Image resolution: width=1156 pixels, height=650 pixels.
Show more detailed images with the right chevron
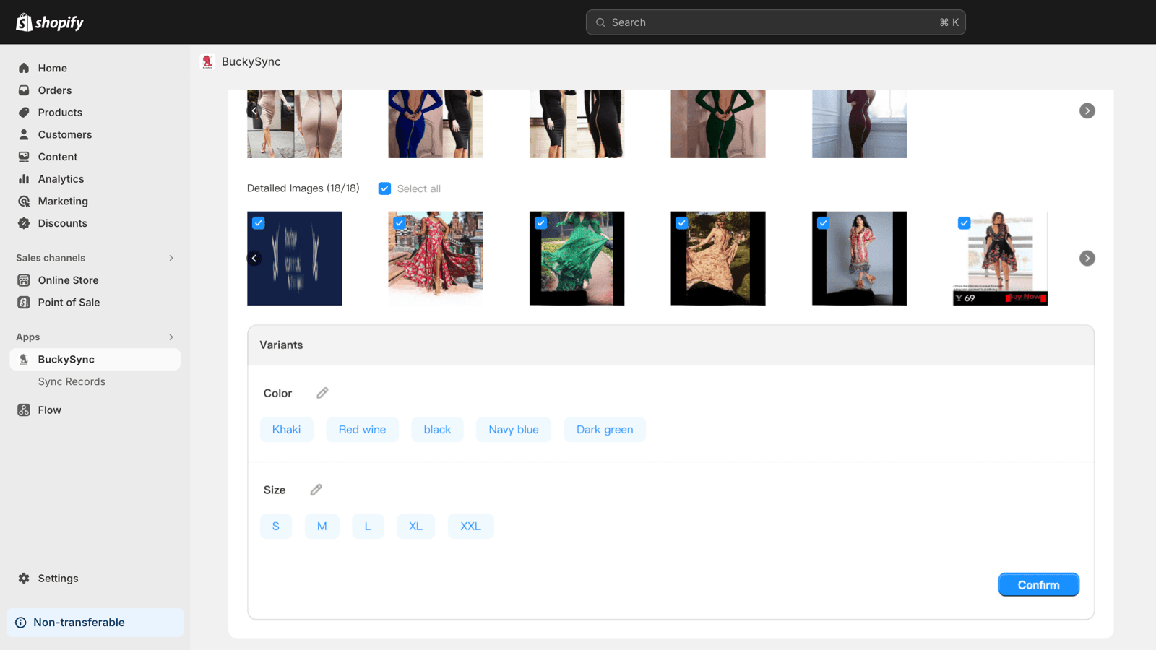pos(1087,258)
